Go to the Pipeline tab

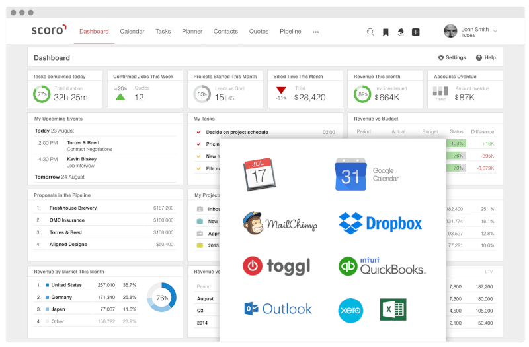point(290,31)
